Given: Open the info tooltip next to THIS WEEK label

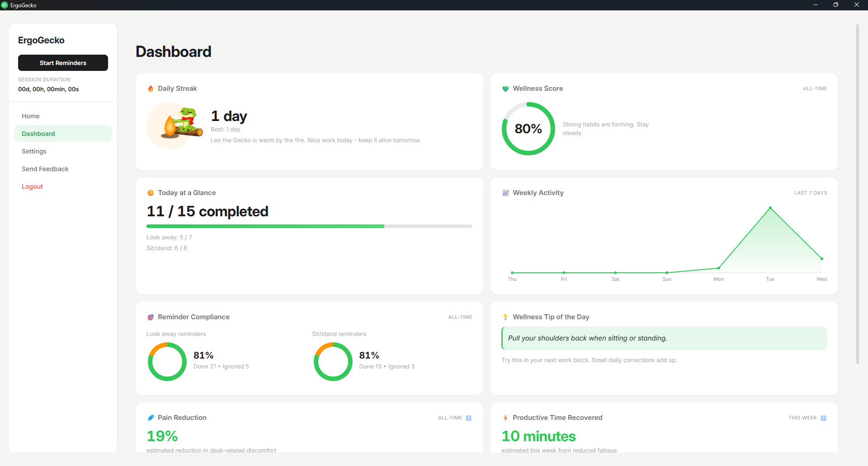Looking at the screenshot, I should 824,418.
